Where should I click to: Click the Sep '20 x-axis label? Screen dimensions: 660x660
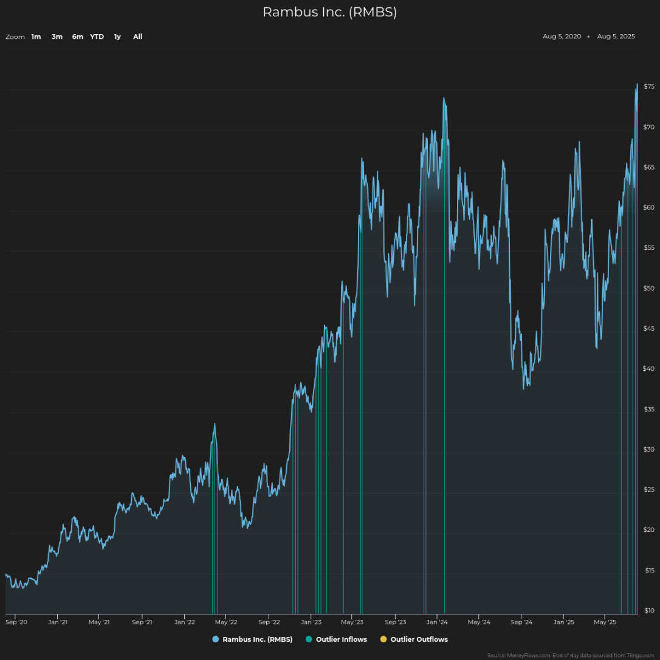click(x=16, y=622)
